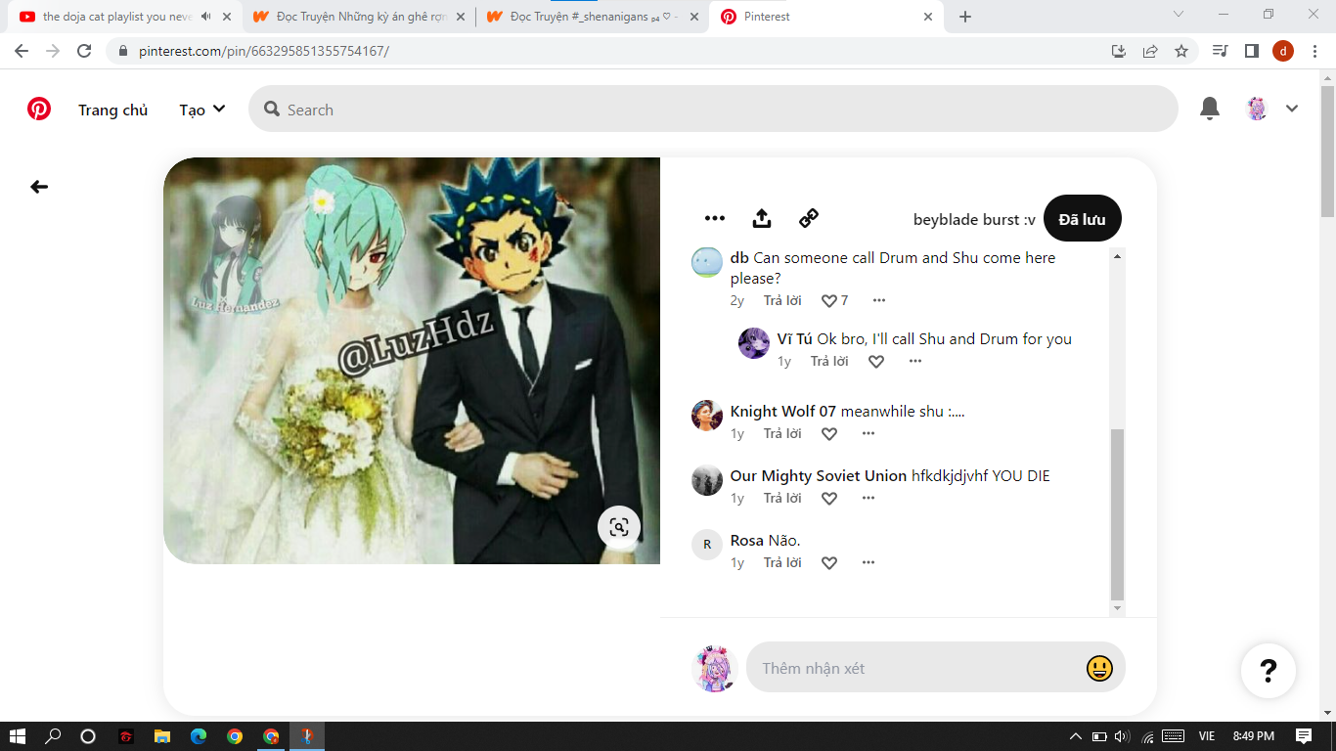Select the Pinterest browser tab
This screenshot has height=751, width=1336.
pos(827,17)
